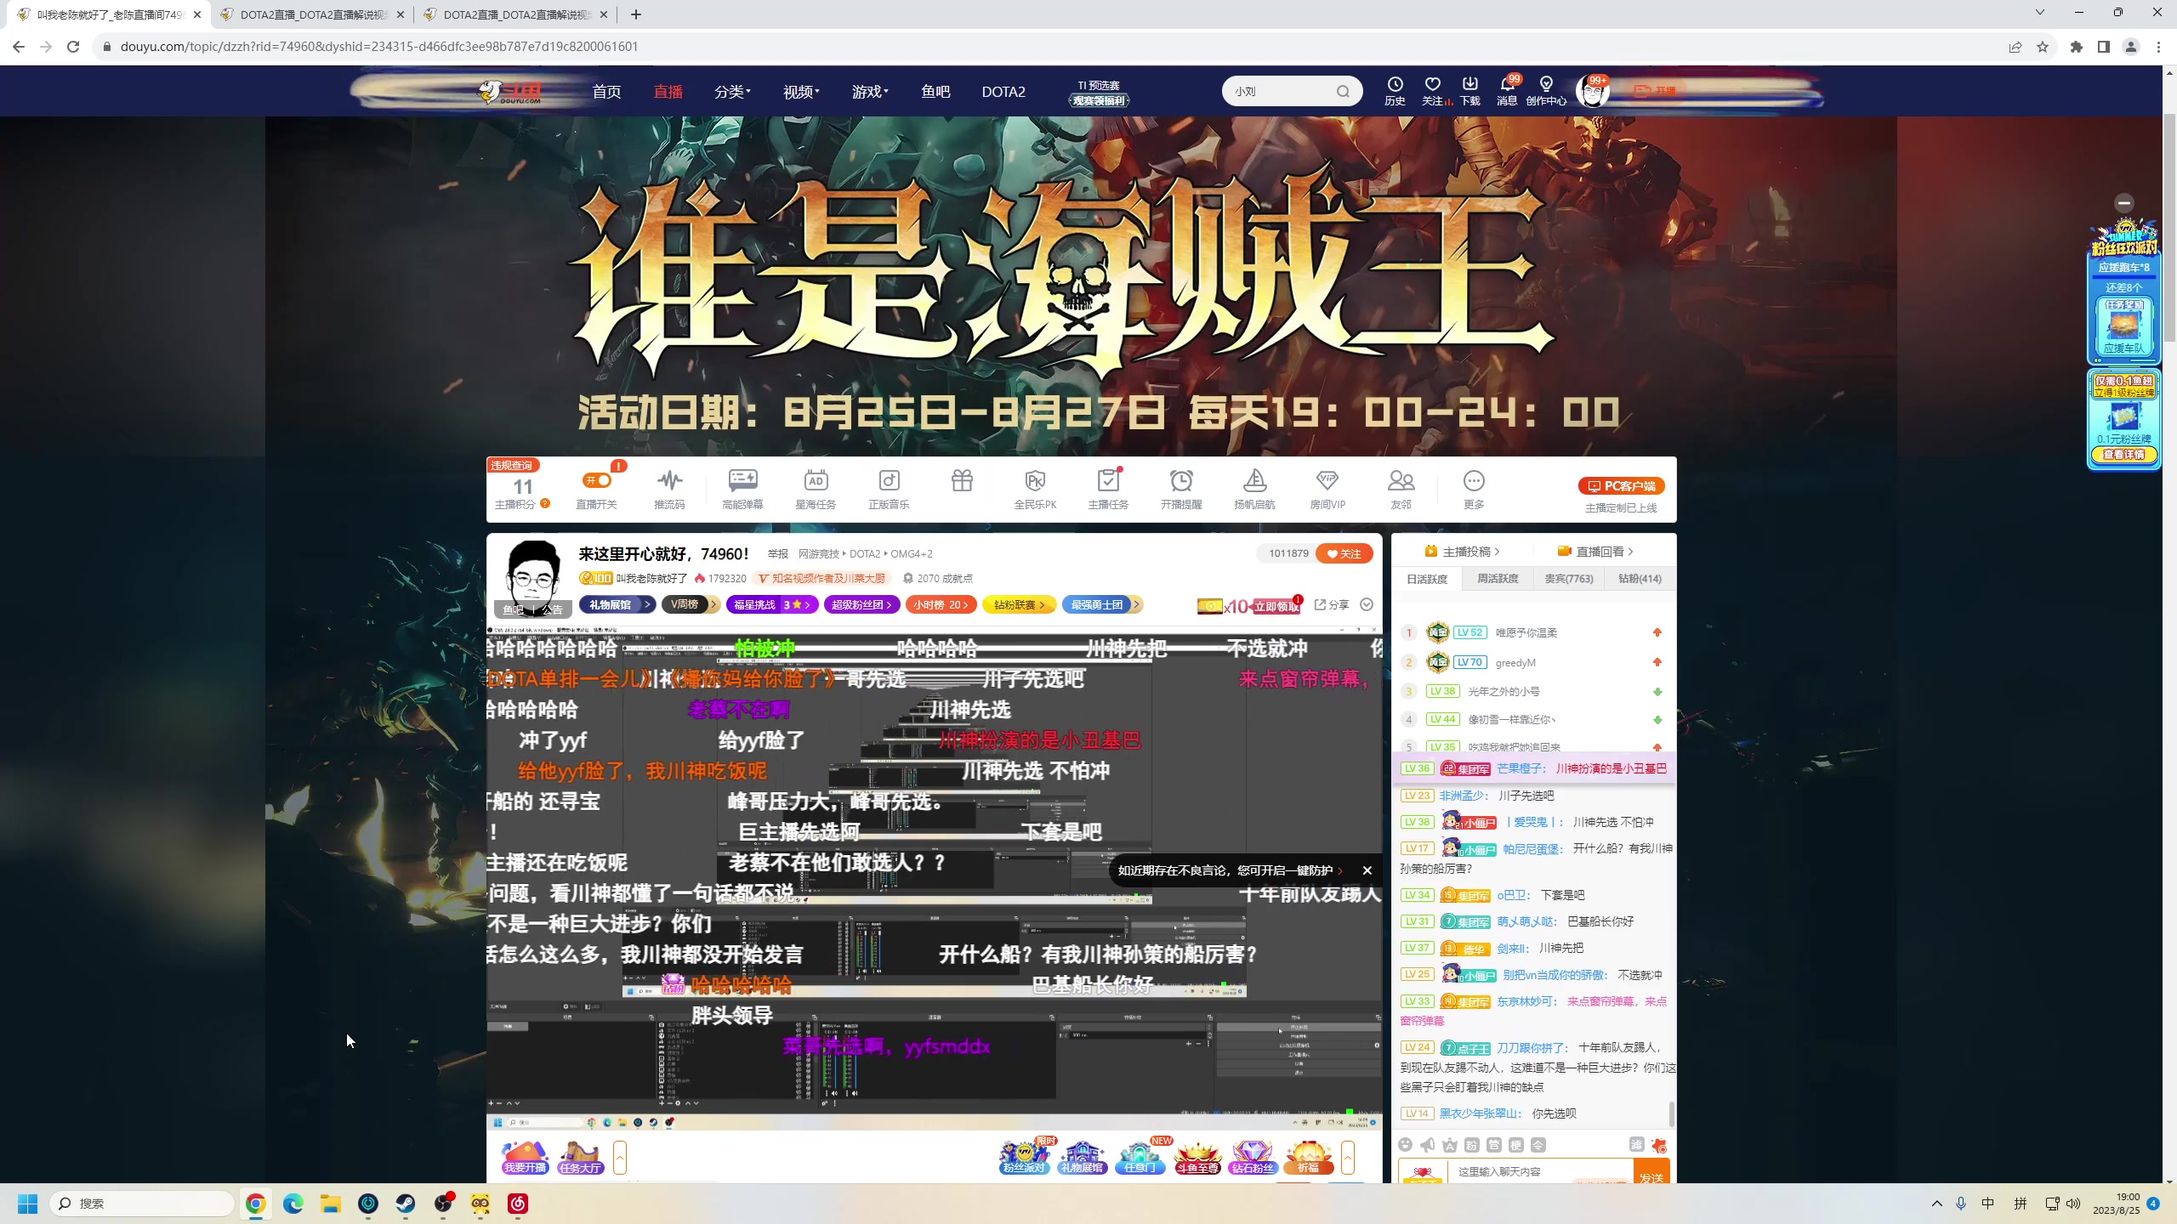Open 全民乐PK feature

pos(1035,489)
